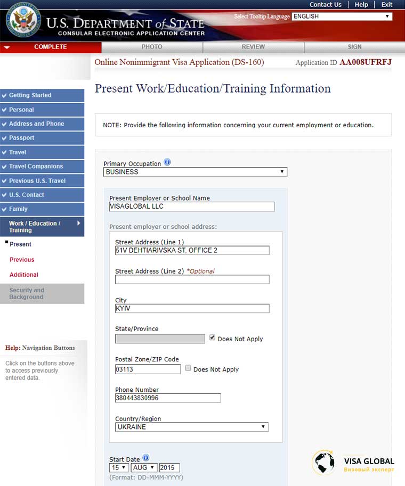Open Family section in sidebar
405x486 pixels.
click(42, 209)
